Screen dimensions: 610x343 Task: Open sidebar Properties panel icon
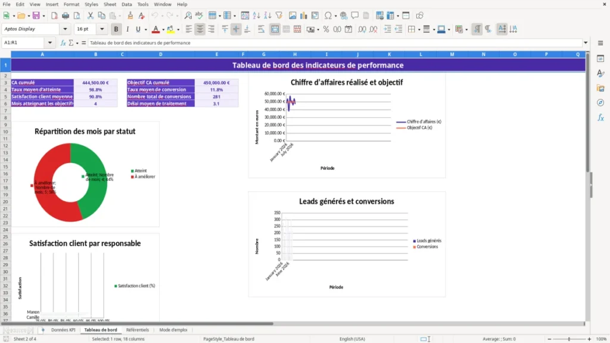tap(600, 59)
